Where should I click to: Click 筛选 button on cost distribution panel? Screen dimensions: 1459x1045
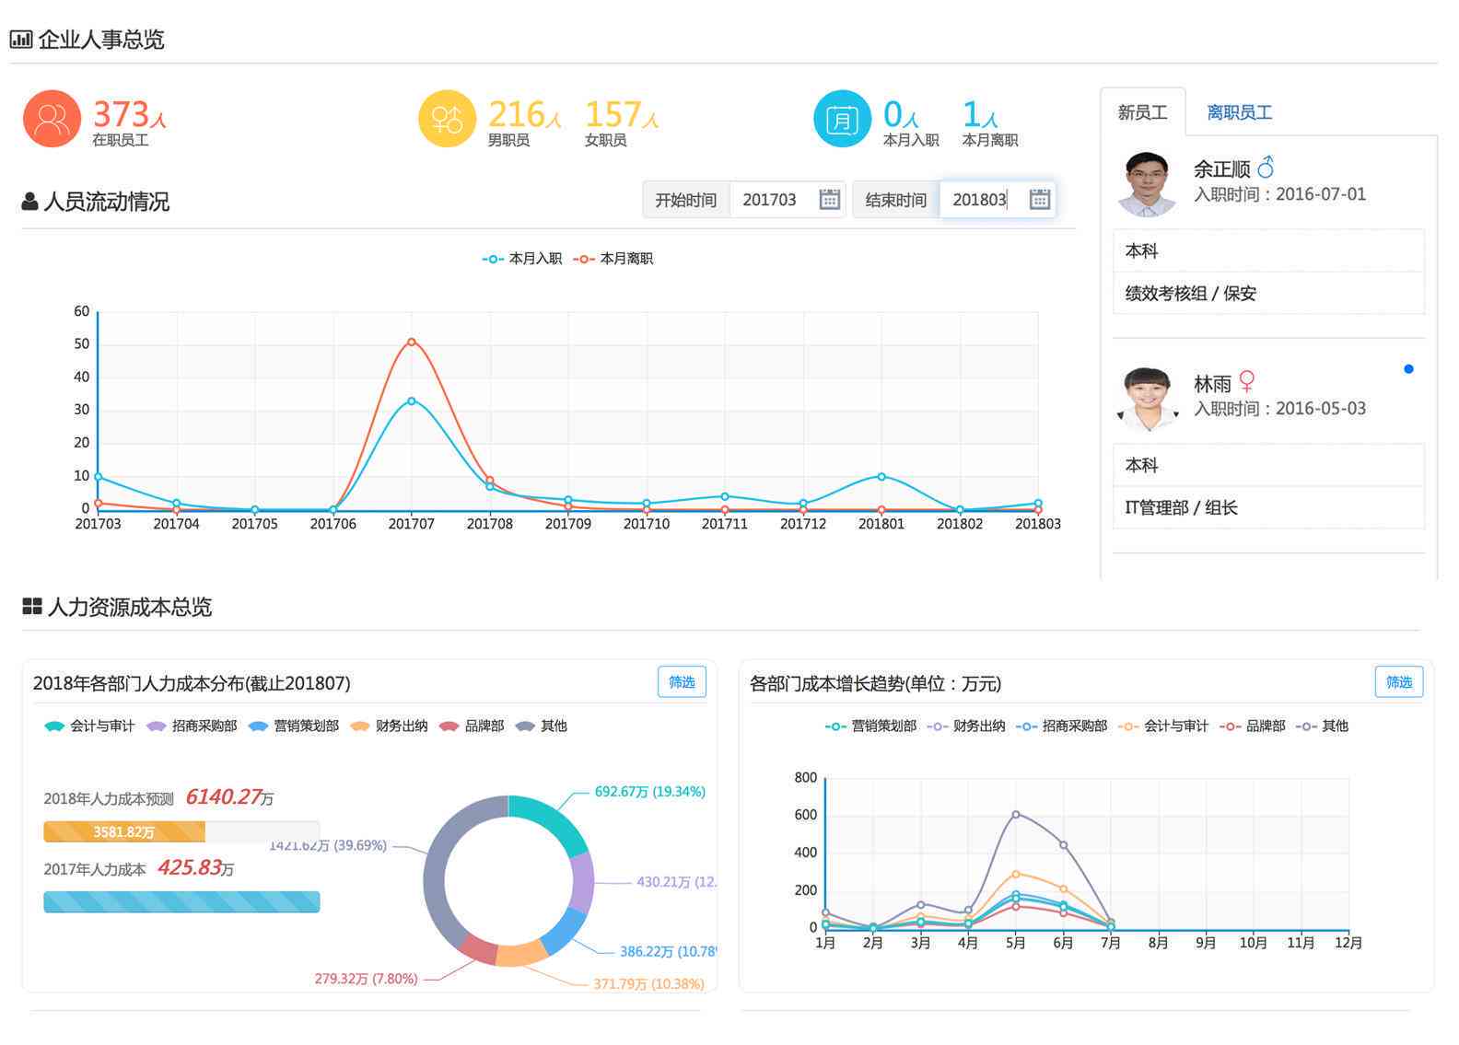click(682, 682)
